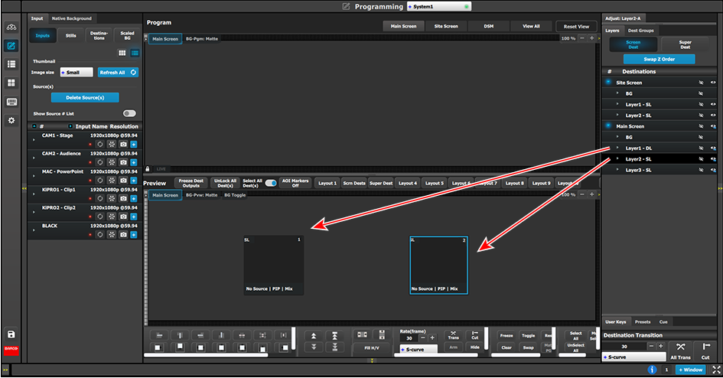This screenshot has width=723, height=378.
Task: Toggle eye visibility for Site Screen destination
Action: (713, 83)
